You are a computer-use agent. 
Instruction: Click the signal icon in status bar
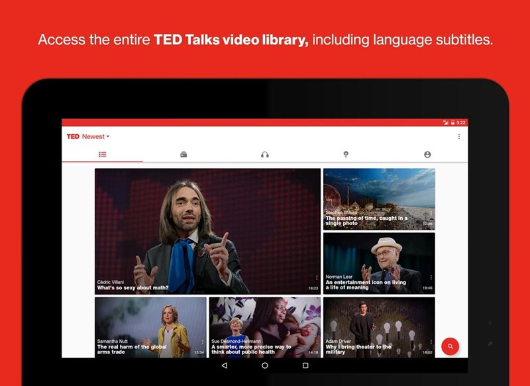click(x=446, y=122)
